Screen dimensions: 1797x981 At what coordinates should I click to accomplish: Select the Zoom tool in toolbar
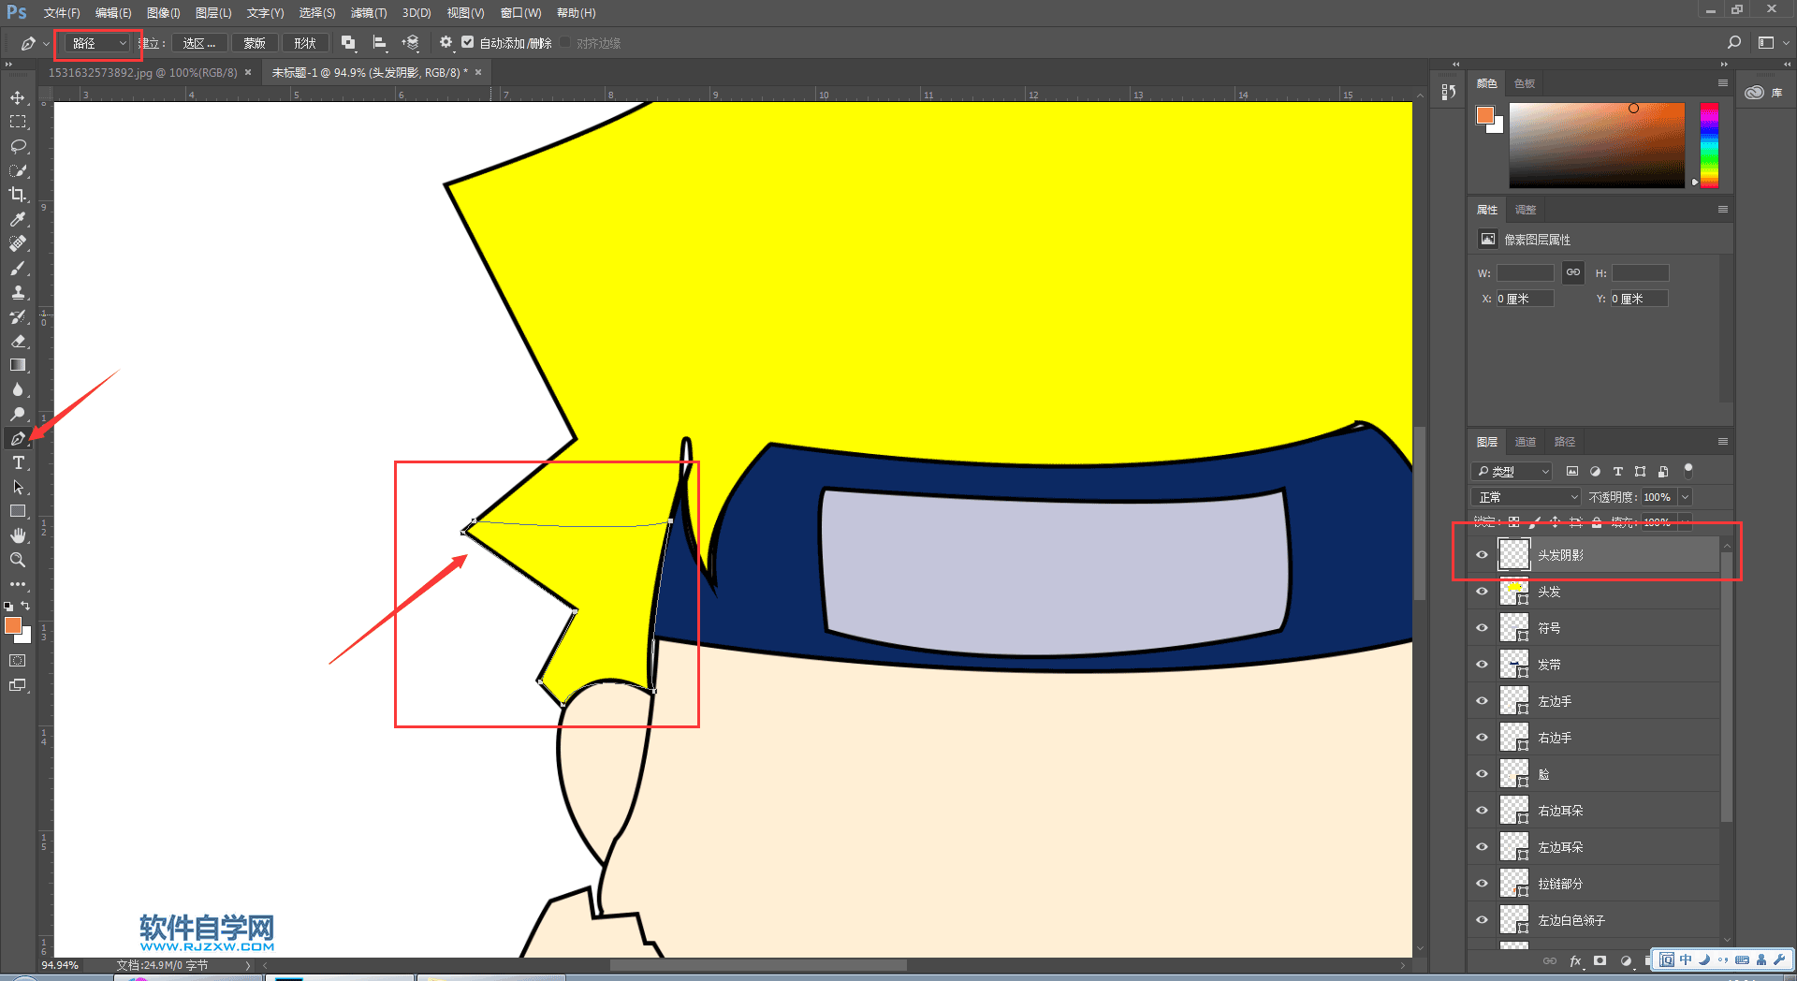18,560
